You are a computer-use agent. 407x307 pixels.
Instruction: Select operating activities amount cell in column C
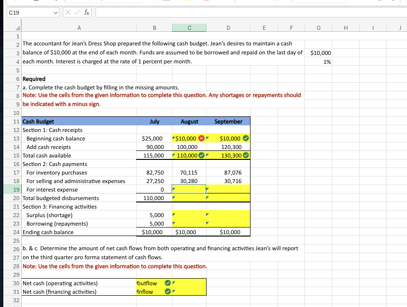[x=189, y=283]
